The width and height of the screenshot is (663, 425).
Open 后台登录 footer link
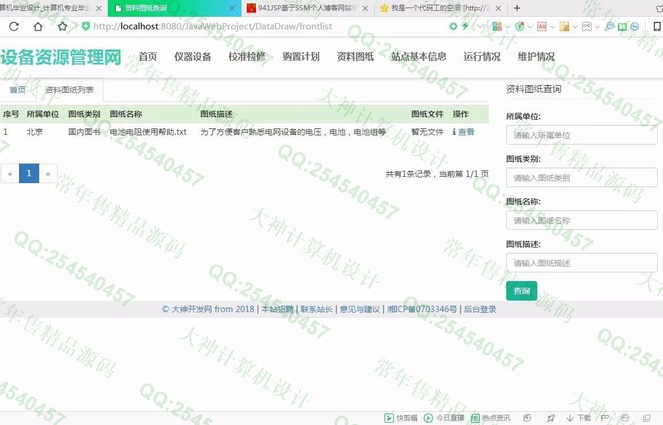pos(480,309)
